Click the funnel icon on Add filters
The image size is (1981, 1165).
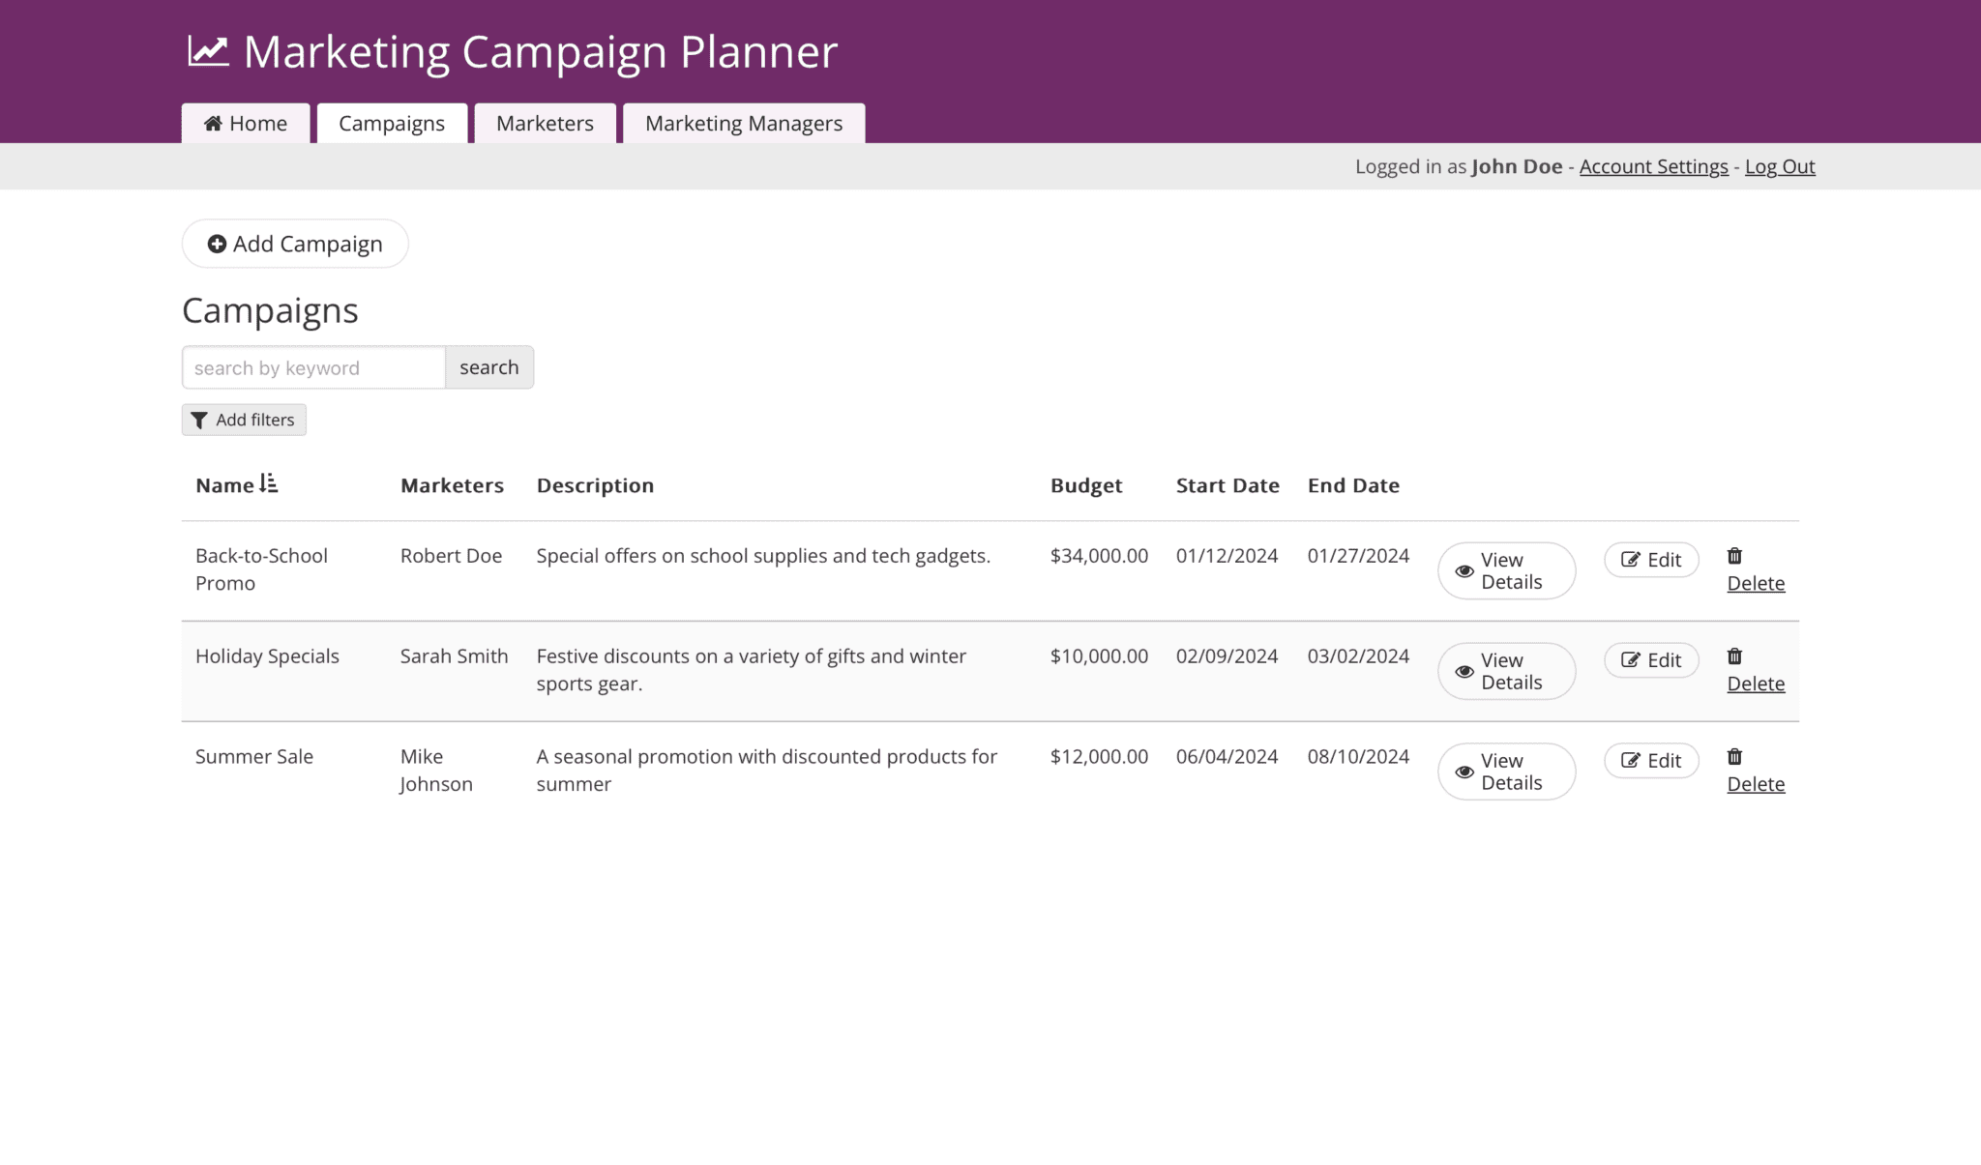coord(200,420)
